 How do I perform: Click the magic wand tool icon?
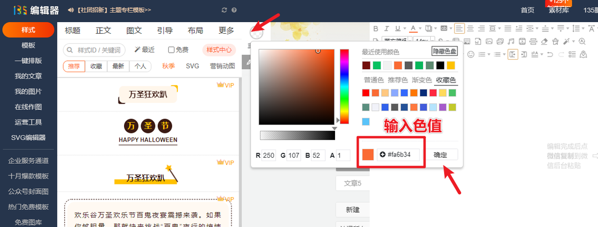tap(566, 41)
